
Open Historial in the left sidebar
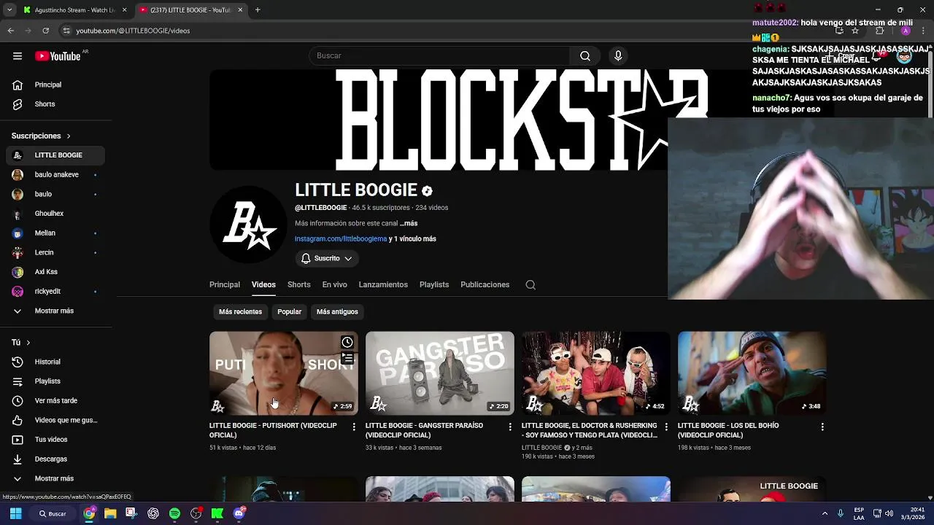(54, 362)
